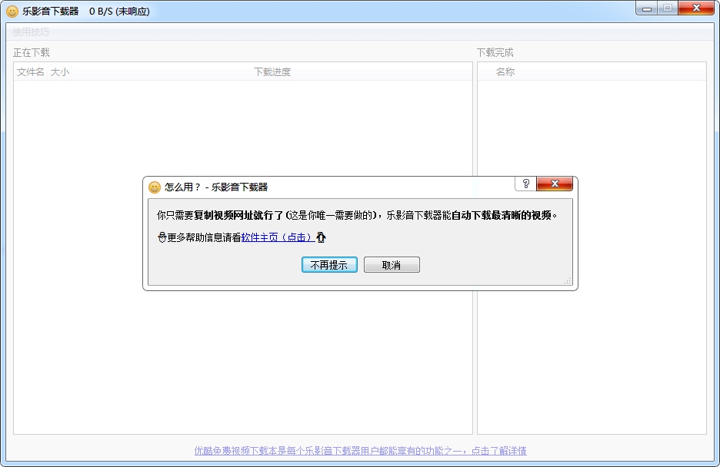This screenshot has width=720, height=467.
Task: Click the 不再提示 button in the dialog
Action: pyautogui.click(x=329, y=265)
